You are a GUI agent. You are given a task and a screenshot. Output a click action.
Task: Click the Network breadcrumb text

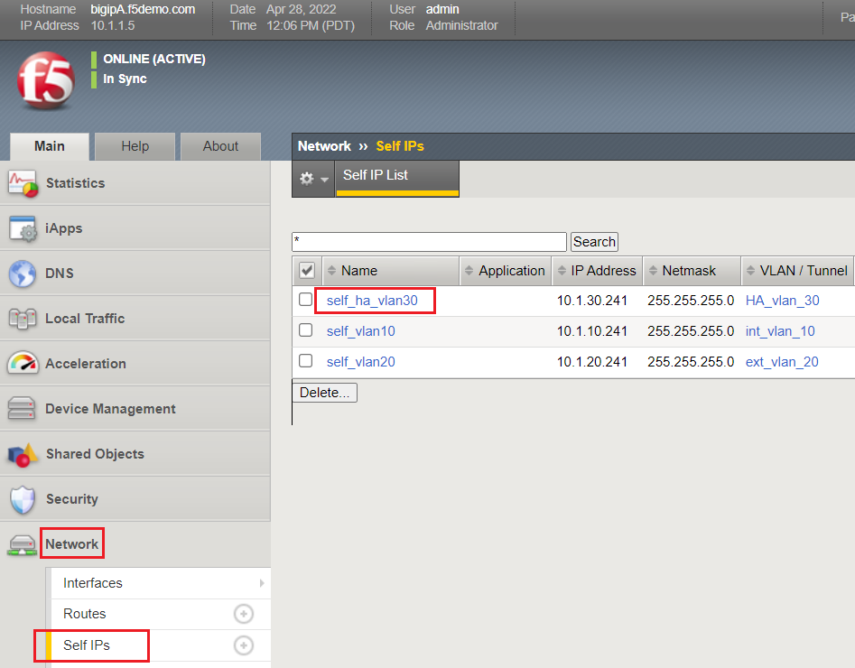tap(324, 146)
